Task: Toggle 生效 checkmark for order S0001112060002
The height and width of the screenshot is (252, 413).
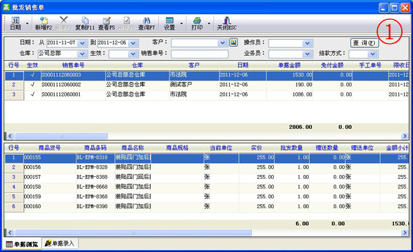Action: click(x=32, y=85)
